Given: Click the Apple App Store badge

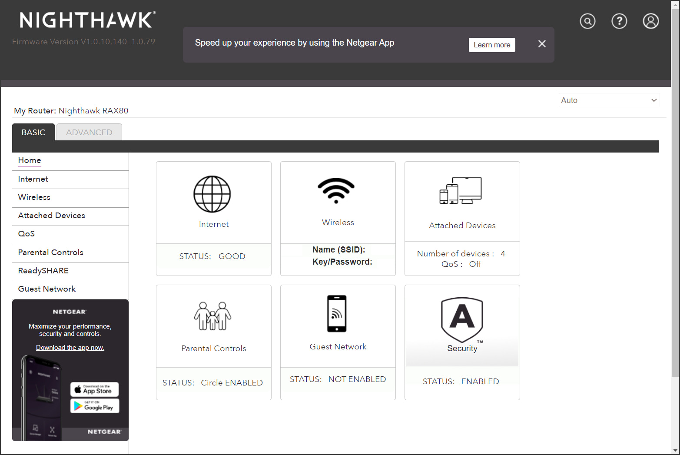Looking at the screenshot, I should (95, 389).
